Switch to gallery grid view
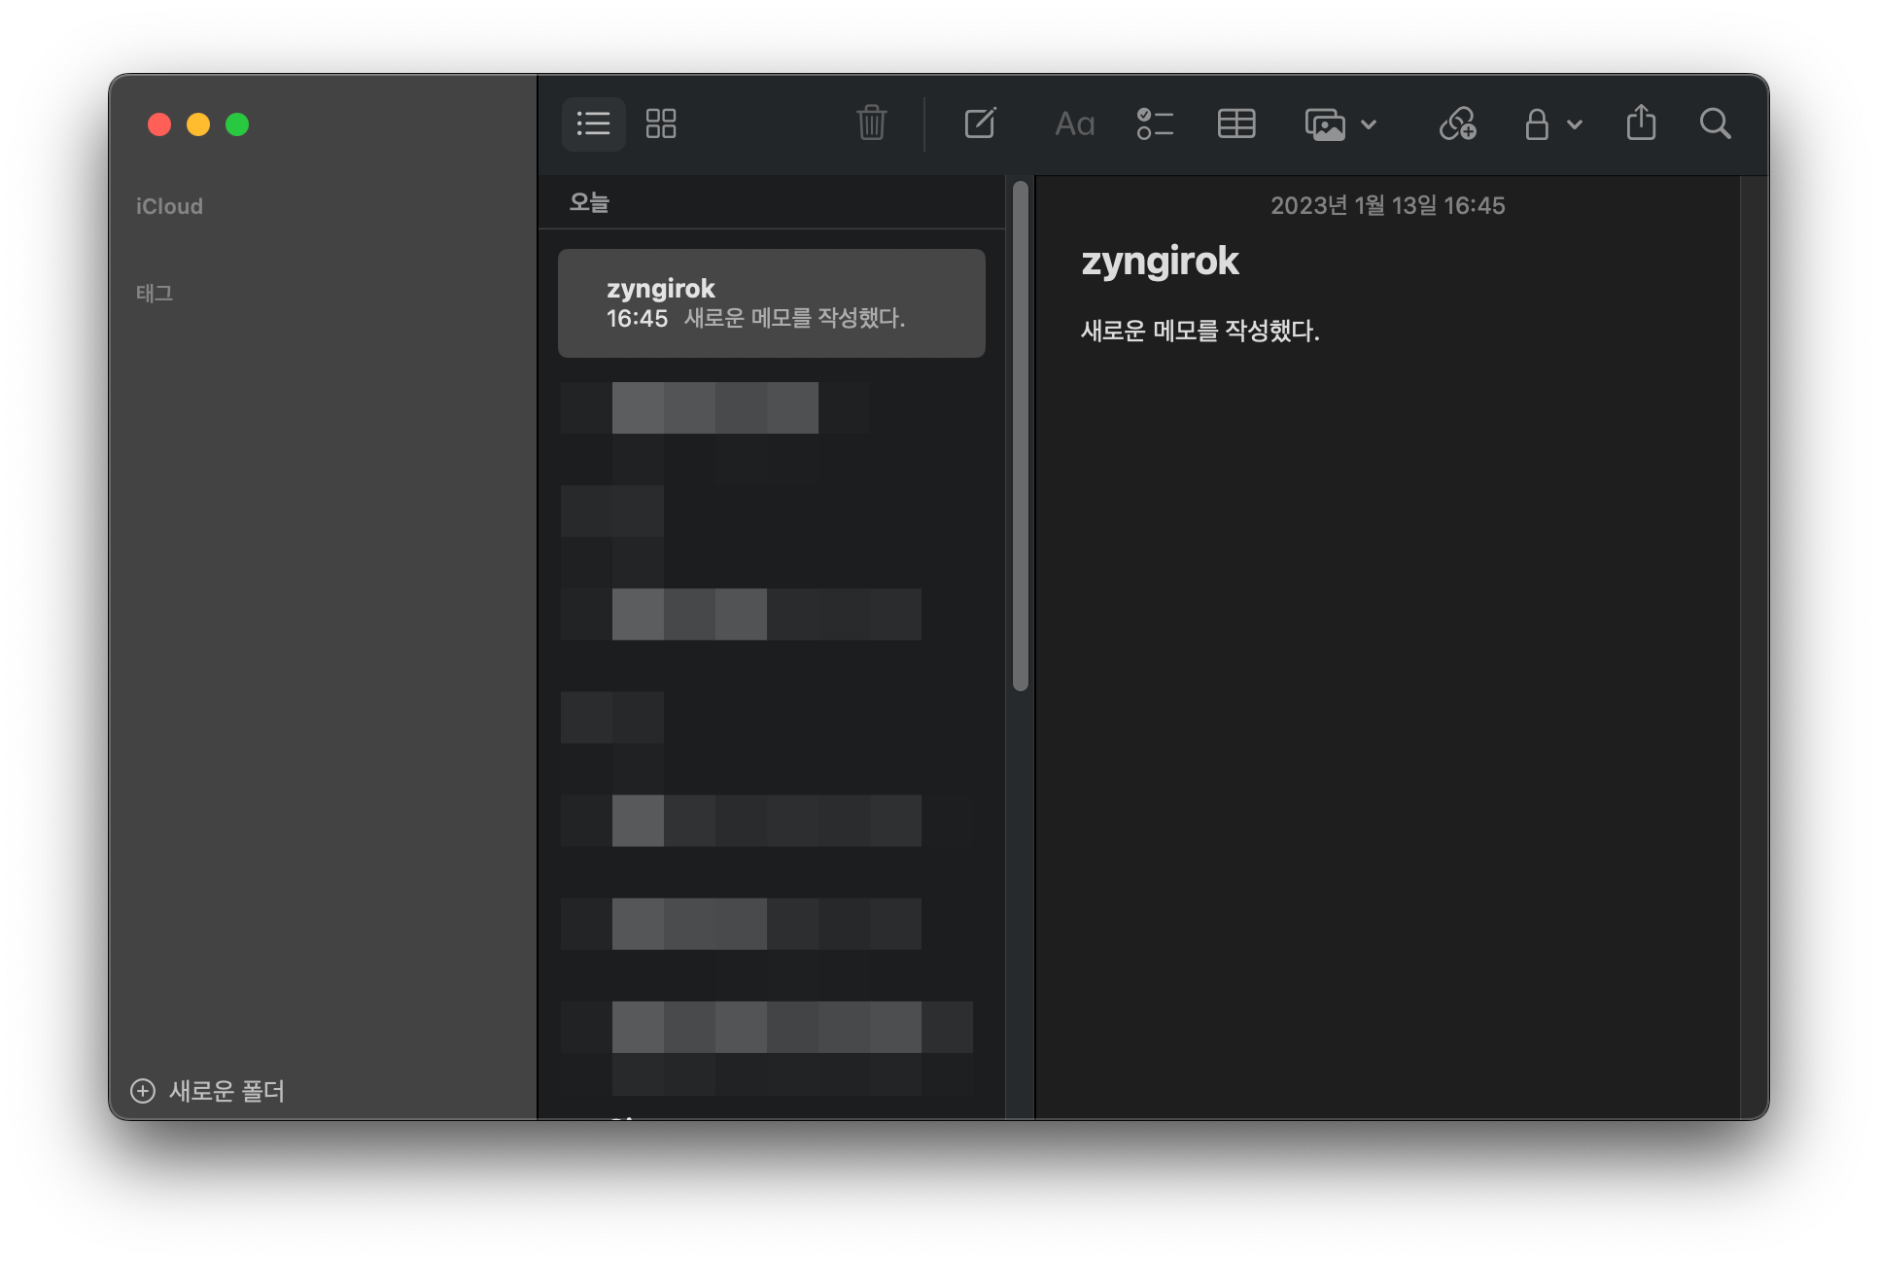 (x=661, y=123)
